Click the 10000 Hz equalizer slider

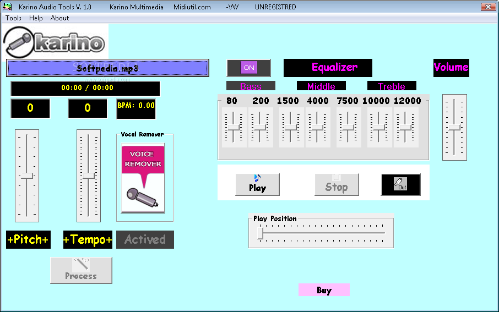pos(379,127)
